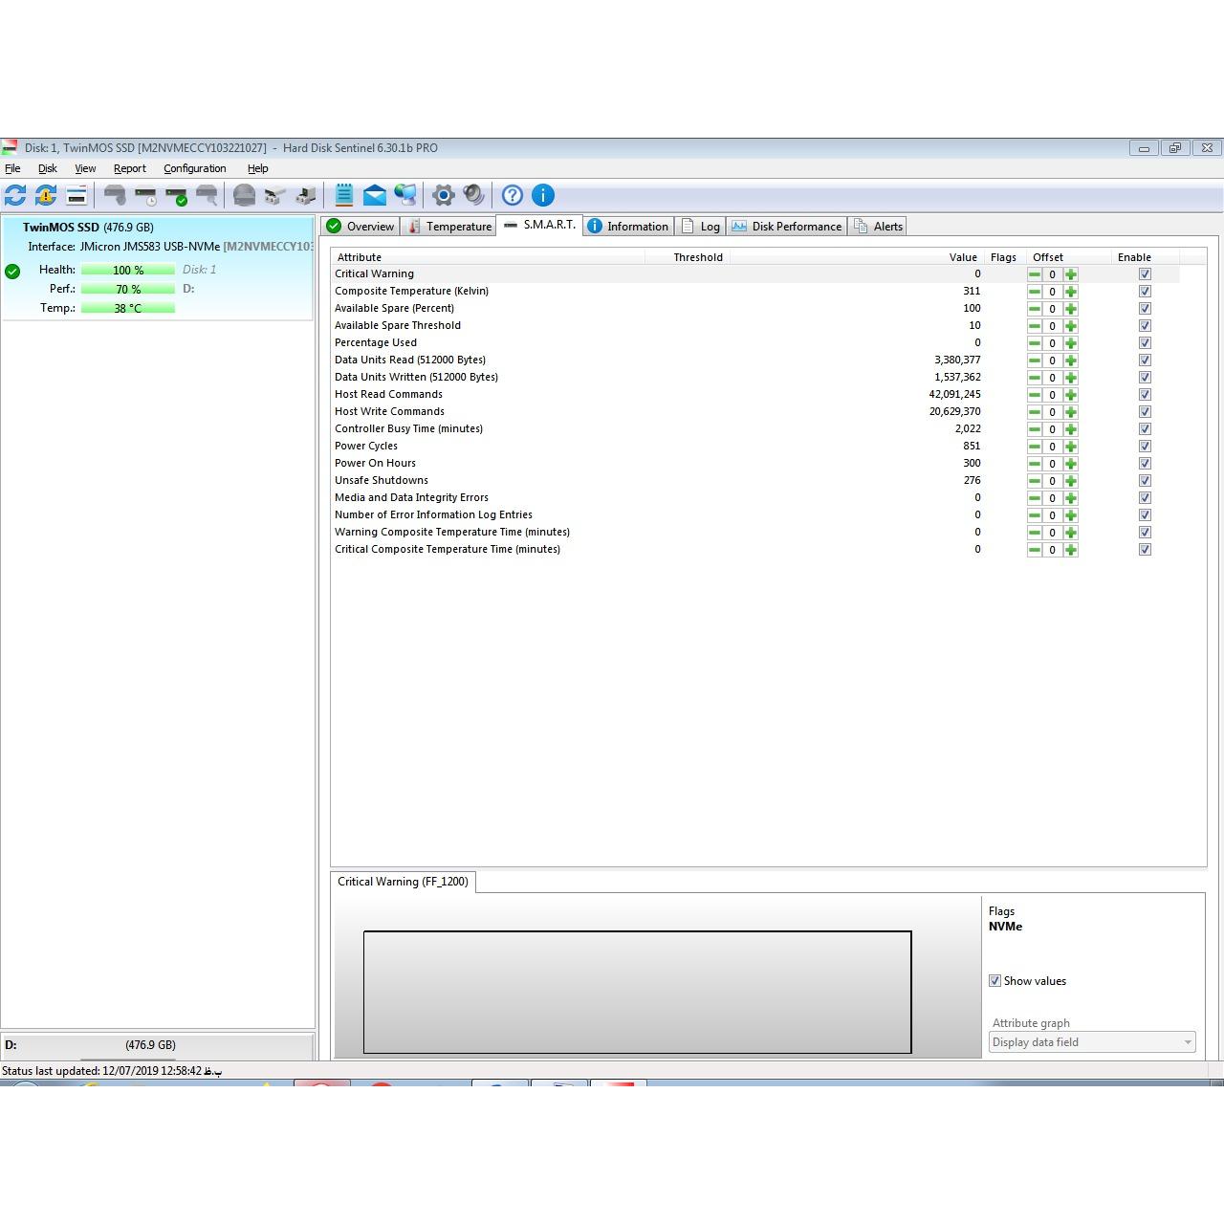Uncheck the Enable box for Critical Warning

[1145, 274]
